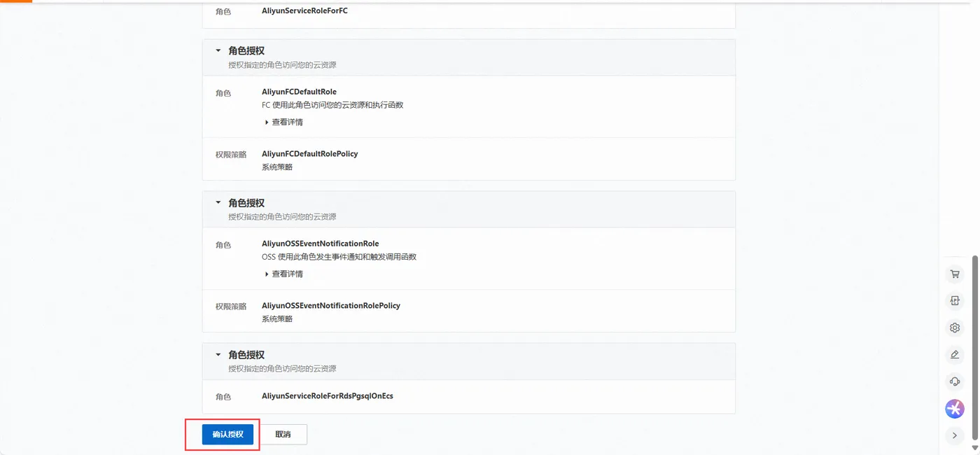Click text OSS 使用此角色发生事件通知和触发调用函数

(339, 257)
